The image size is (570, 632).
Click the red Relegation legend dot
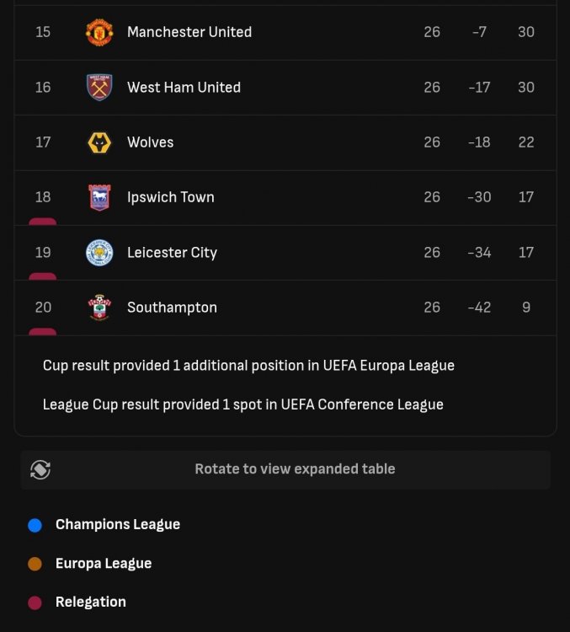[x=35, y=603]
